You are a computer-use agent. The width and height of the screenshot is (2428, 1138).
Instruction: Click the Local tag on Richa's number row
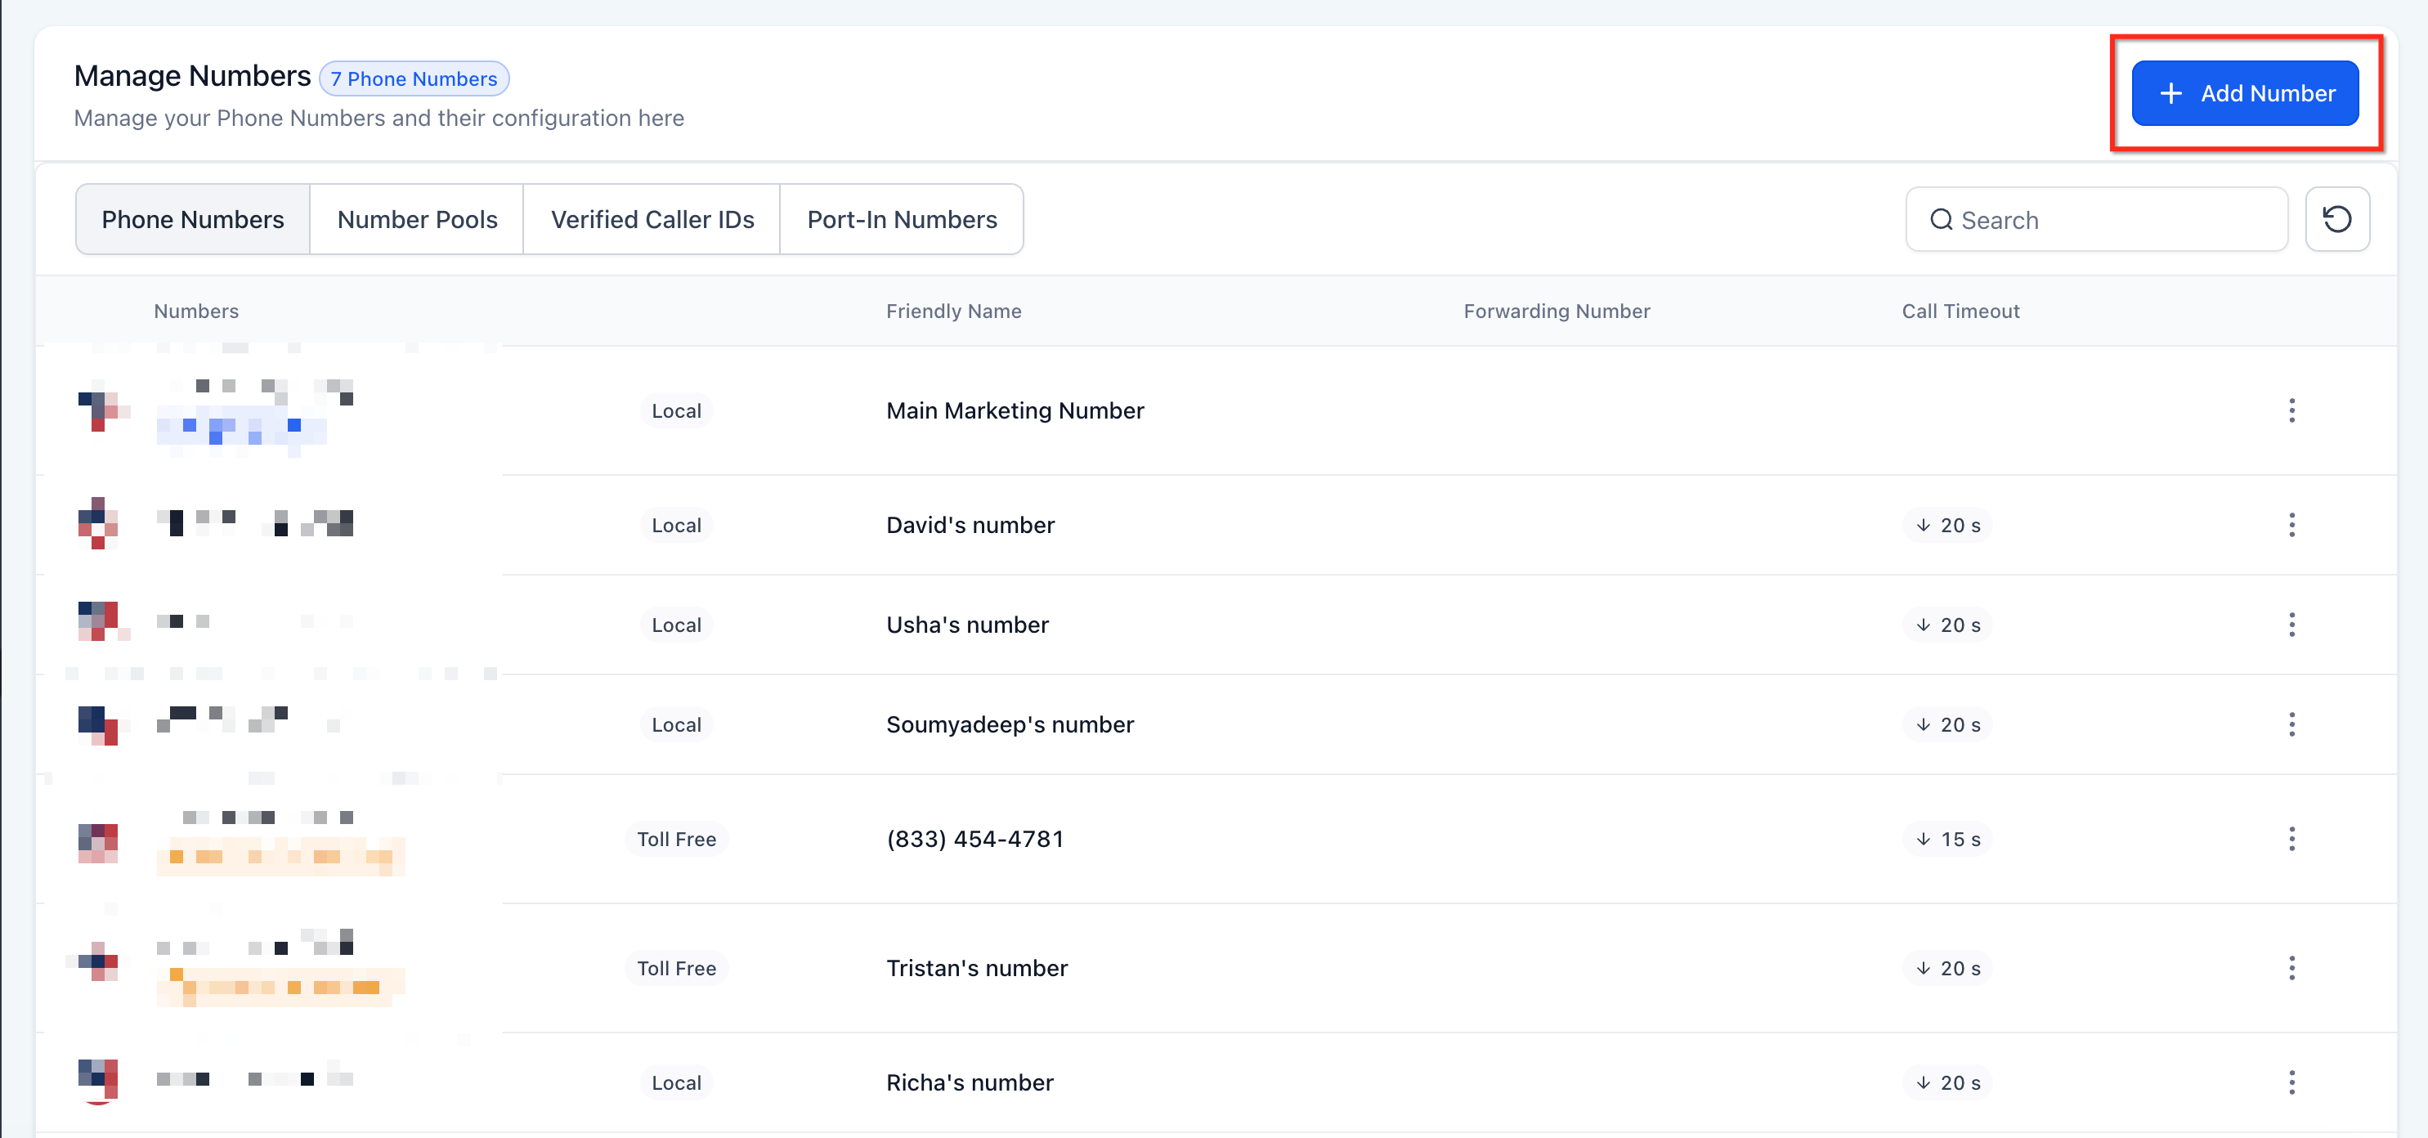click(676, 1082)
